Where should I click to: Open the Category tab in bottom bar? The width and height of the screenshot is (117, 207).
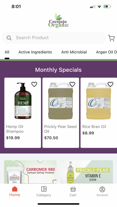point(44,192)
